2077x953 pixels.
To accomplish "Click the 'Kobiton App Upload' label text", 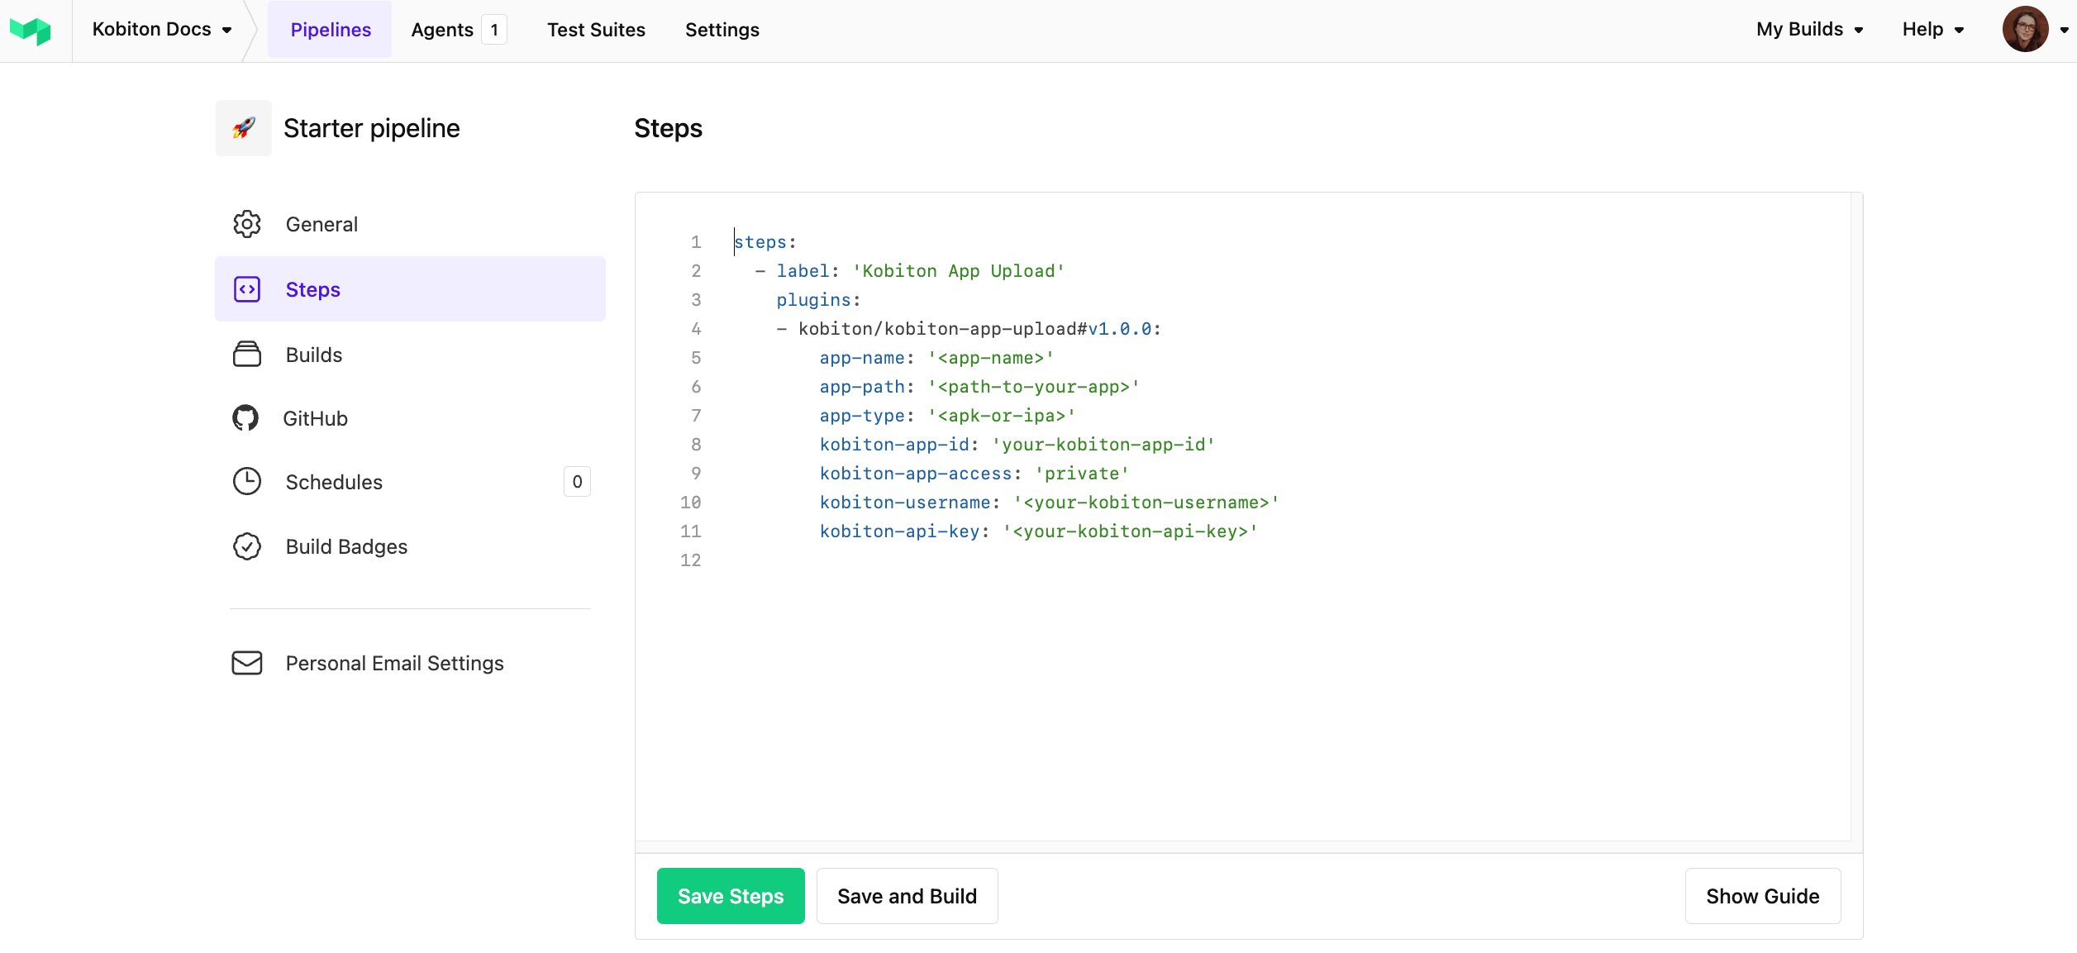I will (959, 271).
